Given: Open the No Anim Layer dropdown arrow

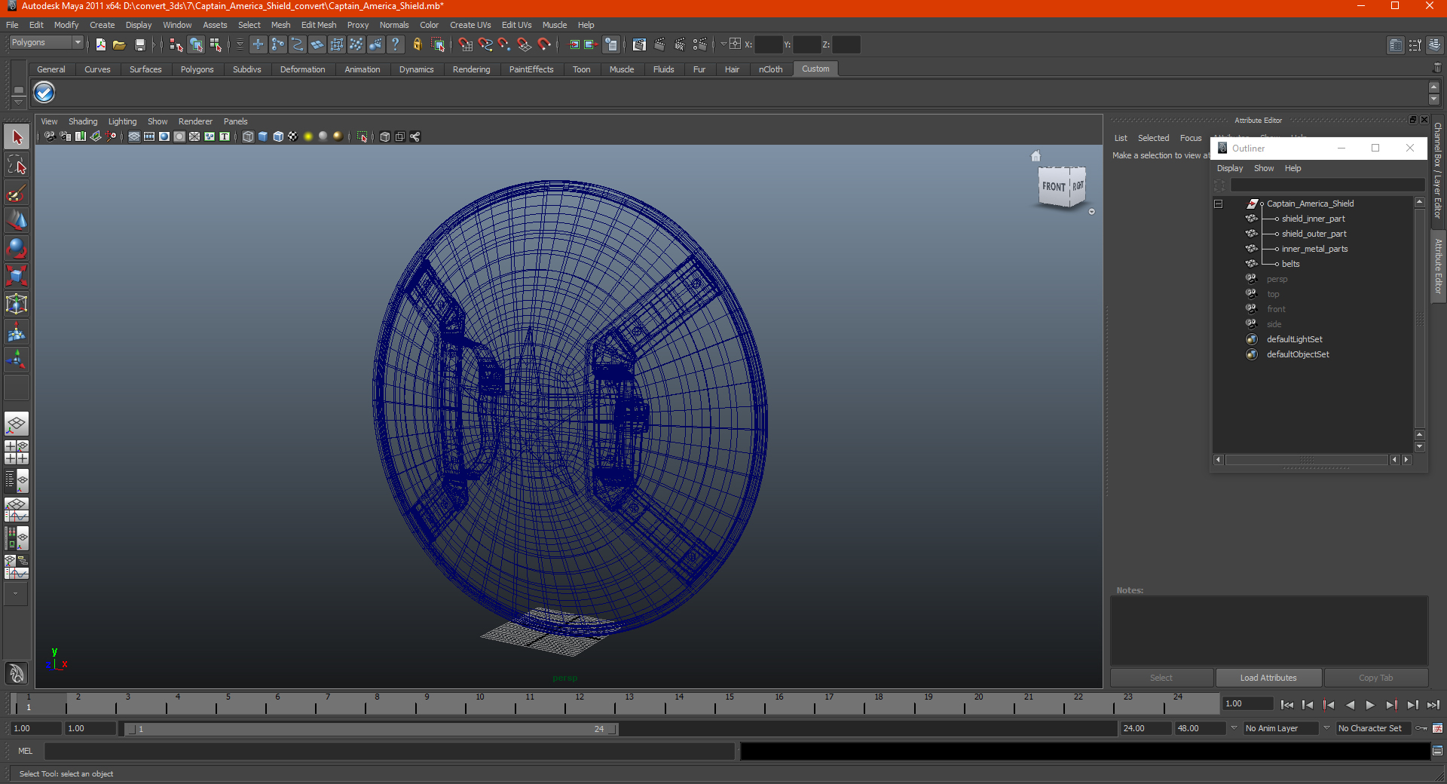Looking at the screenshot, I should (x=1234, y=728).
